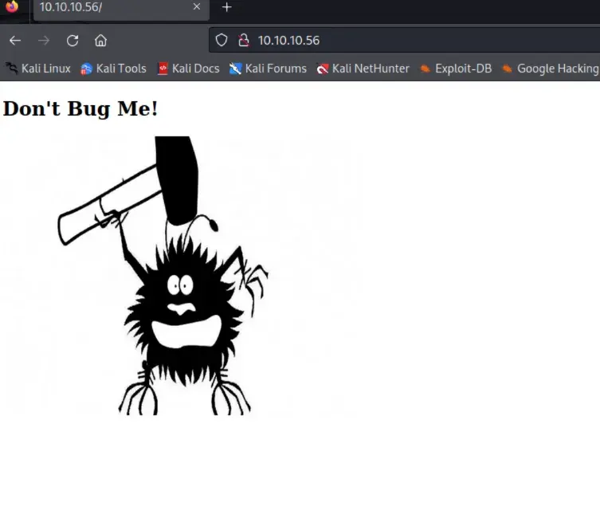The image size is (600, 530).
Task: Reload the current page
Action: point(73,41)
